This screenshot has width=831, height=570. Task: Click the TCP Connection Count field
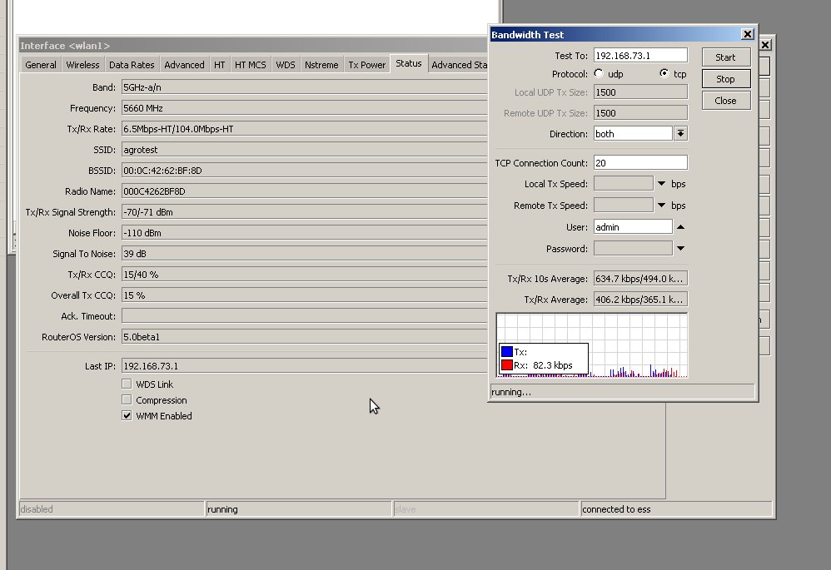tap(640, 163)
